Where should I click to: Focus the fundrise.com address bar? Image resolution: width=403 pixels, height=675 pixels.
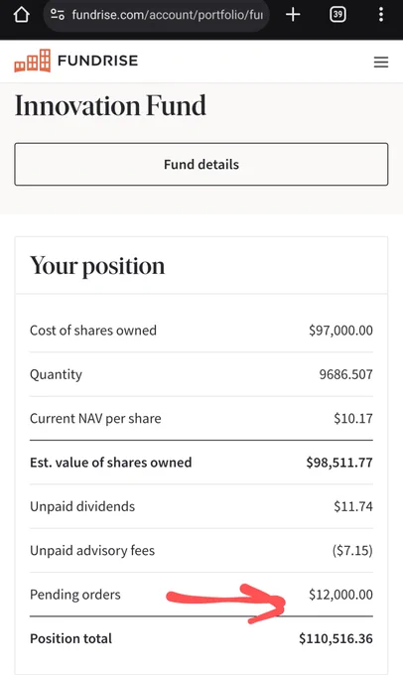156,15
